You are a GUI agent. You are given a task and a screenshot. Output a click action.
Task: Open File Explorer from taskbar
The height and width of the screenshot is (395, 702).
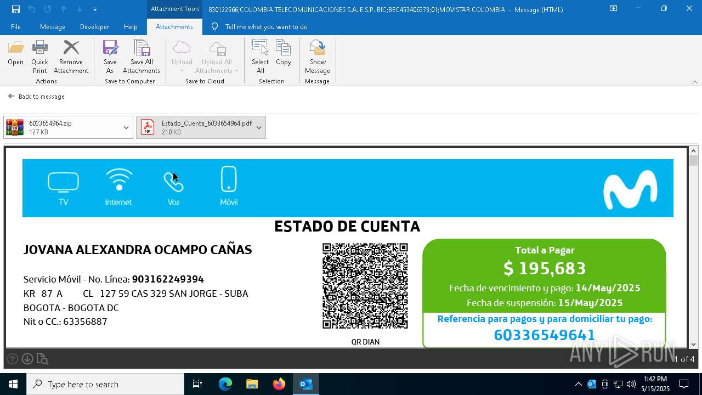coord(252,384)
